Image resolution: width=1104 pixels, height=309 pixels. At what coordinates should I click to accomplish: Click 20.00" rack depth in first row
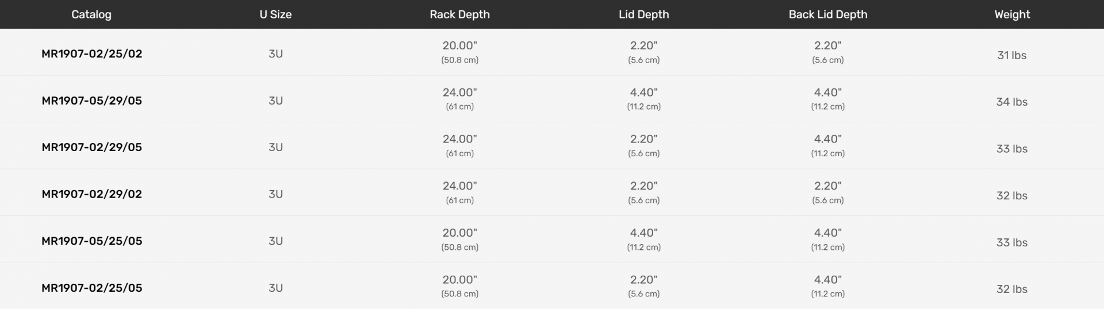click(459, 46)
